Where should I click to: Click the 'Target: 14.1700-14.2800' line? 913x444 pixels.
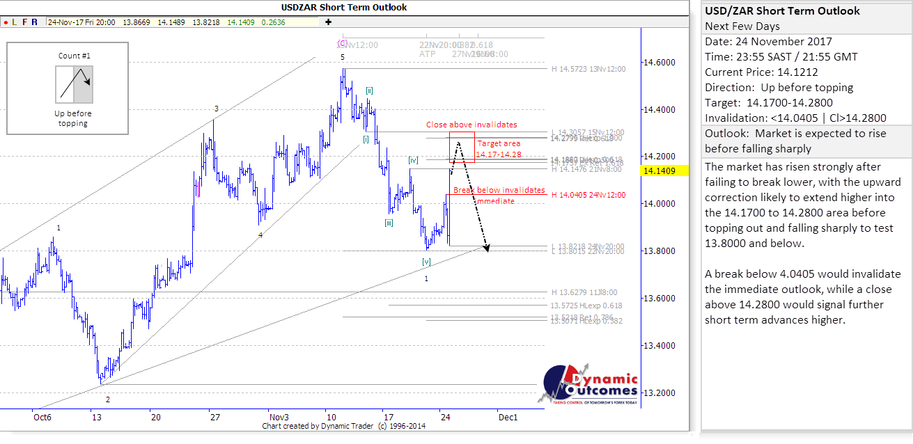(x=769, y=103)
